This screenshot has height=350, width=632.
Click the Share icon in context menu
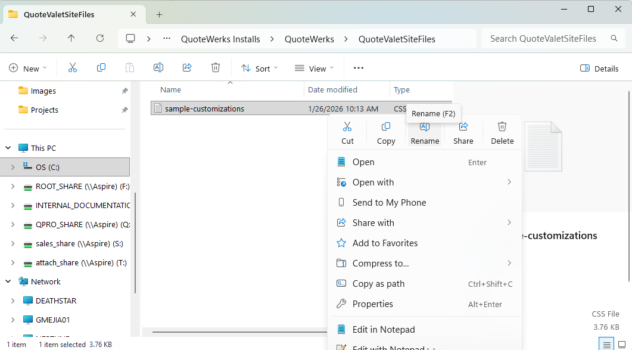coord(463,132)
